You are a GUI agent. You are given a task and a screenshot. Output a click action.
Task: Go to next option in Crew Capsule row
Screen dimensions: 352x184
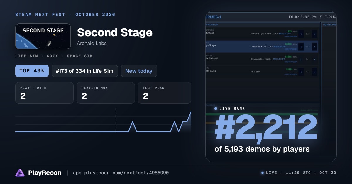point(314,59)
